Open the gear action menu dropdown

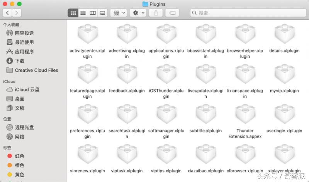[x=138, y=13]
